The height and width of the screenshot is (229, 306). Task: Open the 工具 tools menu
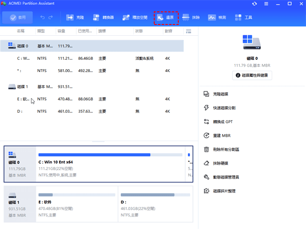point(243,18)
